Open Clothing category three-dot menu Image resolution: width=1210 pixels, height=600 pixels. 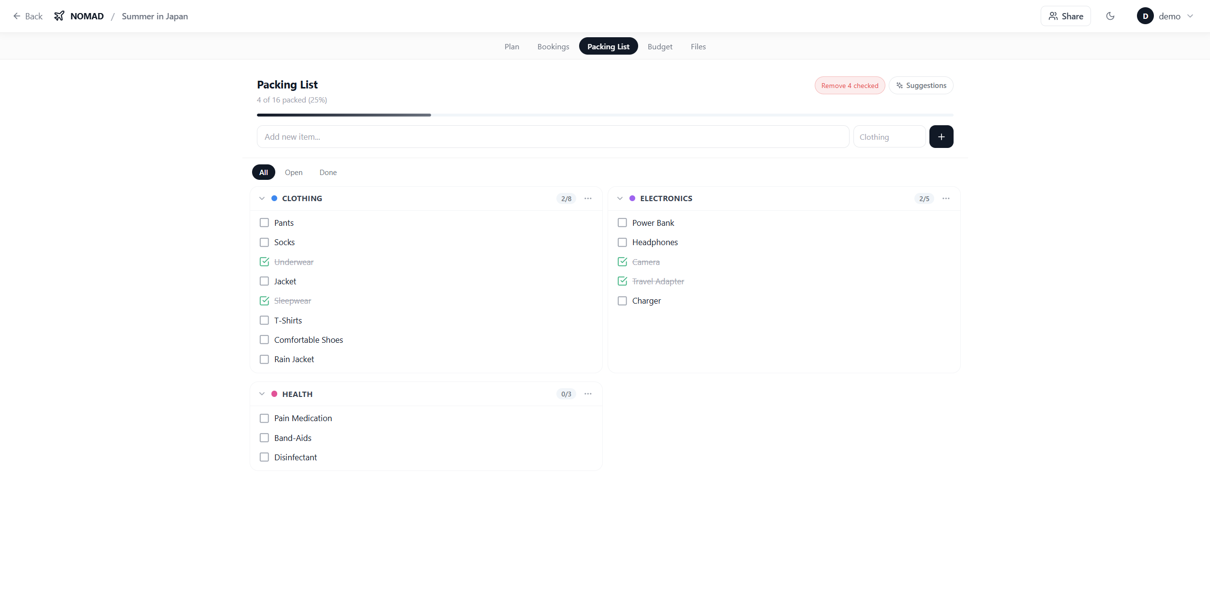pos(588,199)
